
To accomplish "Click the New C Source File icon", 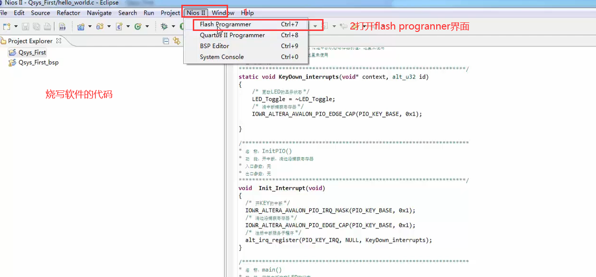I will click(x=119, y=26).
